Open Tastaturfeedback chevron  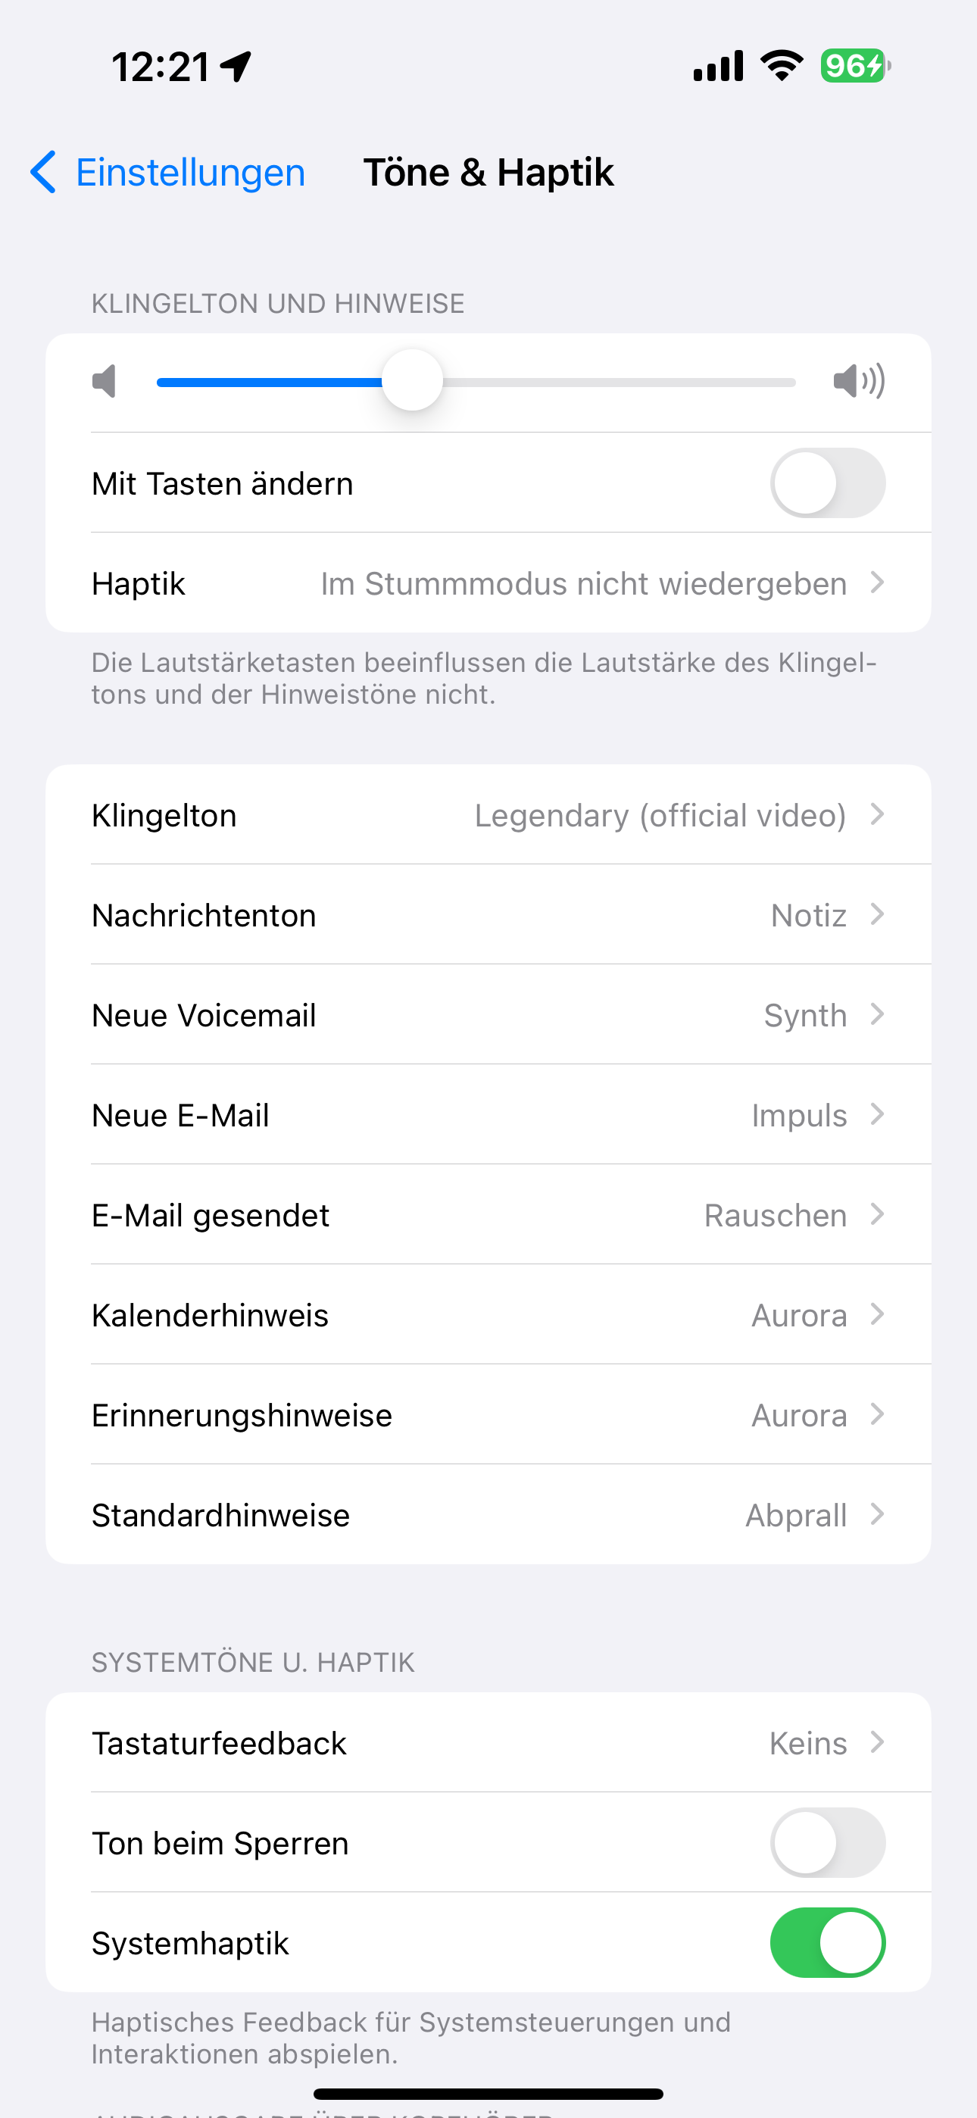(x=878, y=1742)
